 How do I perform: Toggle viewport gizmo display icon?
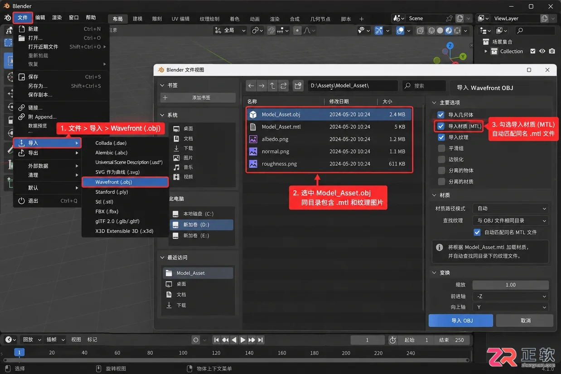click(x=379, y=30)
